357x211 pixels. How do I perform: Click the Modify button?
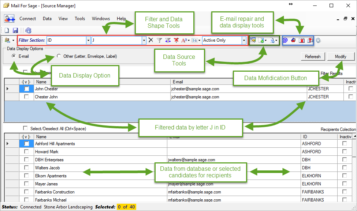(x=341, y=57)
